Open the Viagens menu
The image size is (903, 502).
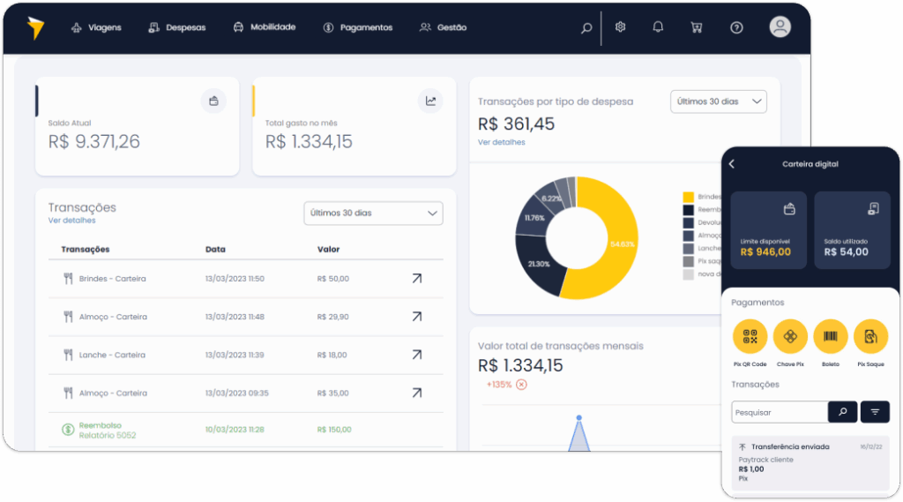pos(96,27)
